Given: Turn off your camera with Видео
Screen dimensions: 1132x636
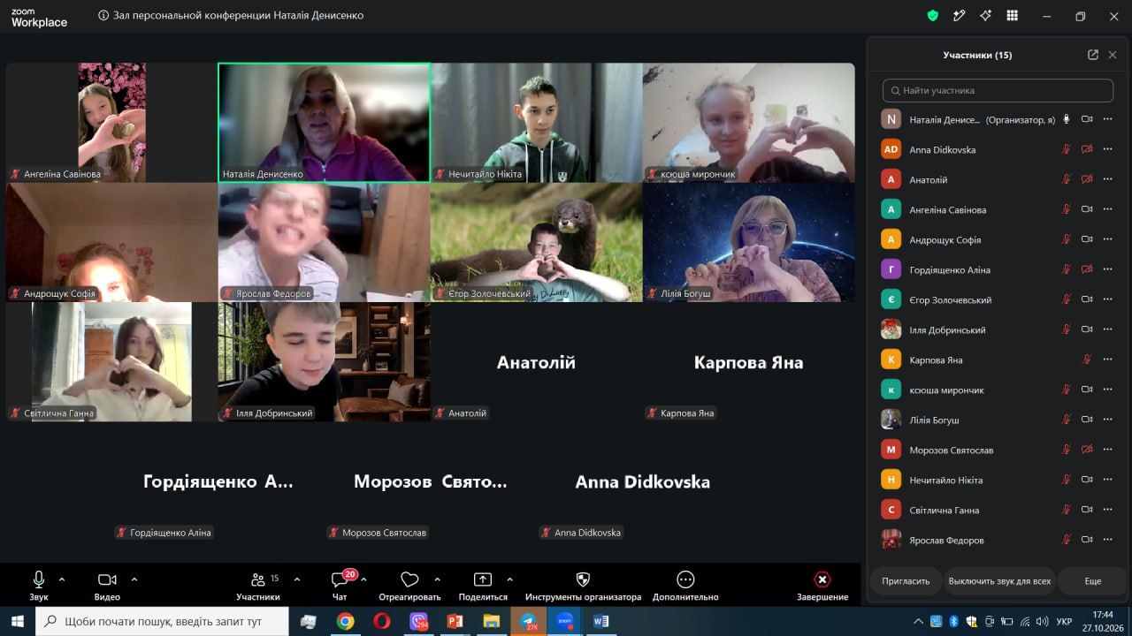Looking at the screenshot, I should tap(107, 585).
